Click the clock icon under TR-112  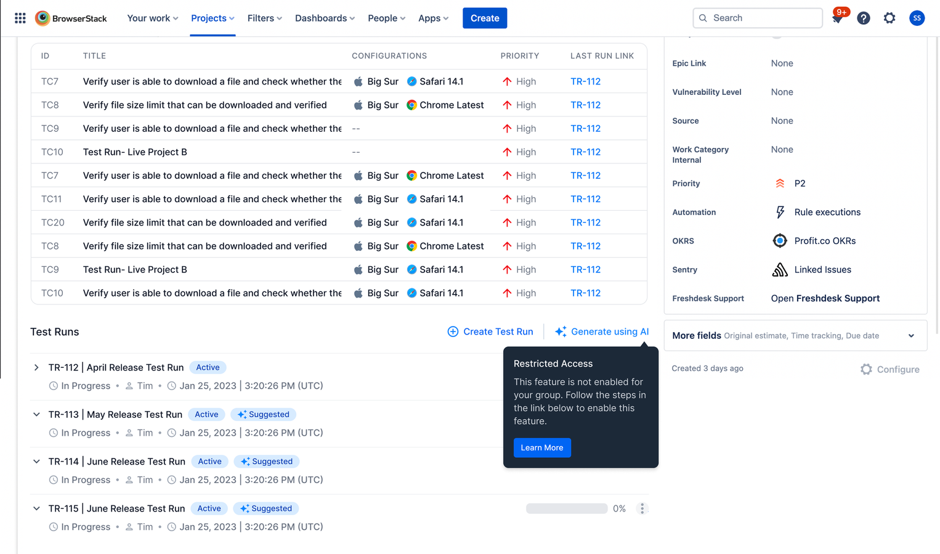tap(54, 386)
